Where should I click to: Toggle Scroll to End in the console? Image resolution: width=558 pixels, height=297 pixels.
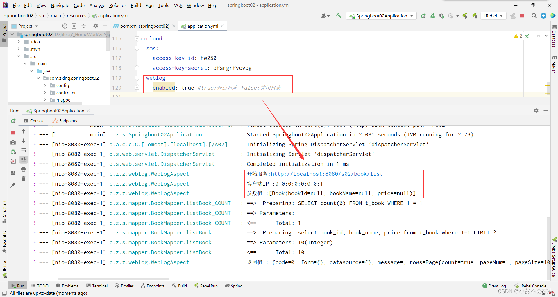pos(24,159)
